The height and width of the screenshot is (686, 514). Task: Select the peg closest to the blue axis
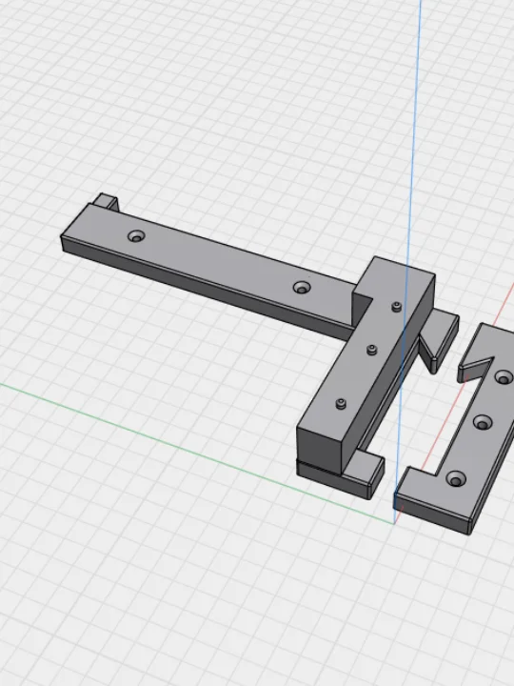pos(396,307)
